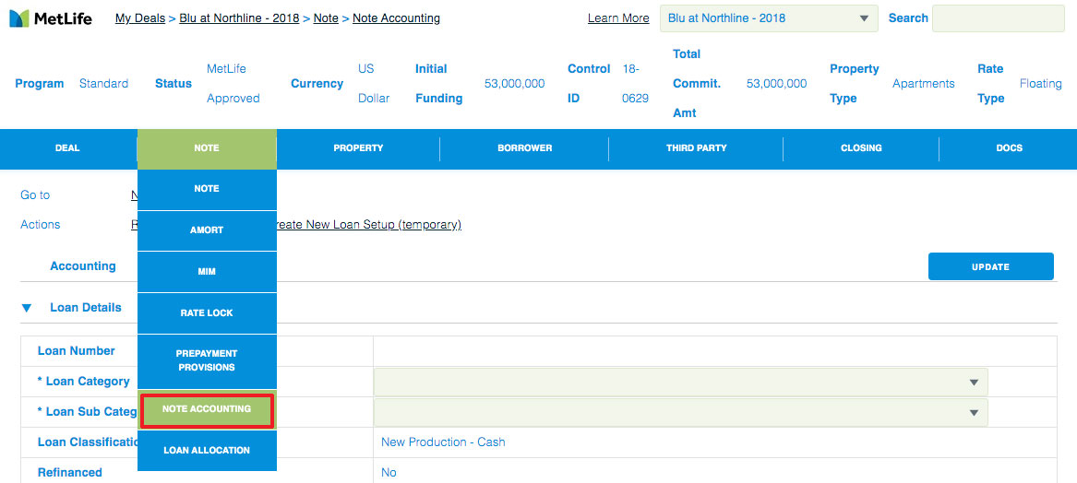Click Create New Loan Setup (temporary) link

pyautogui.click(x=368, y=224)
